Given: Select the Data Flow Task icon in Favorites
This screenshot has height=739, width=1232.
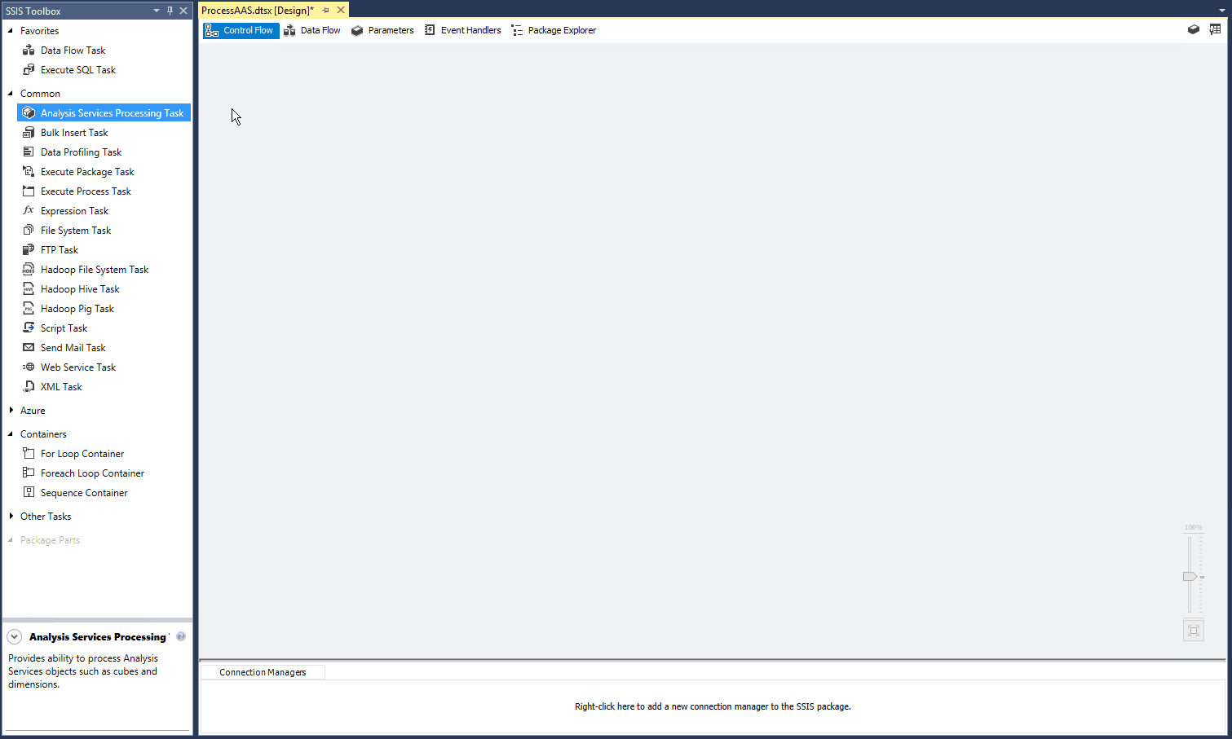Looking at the screenshot, I should (x=29, y=50).
